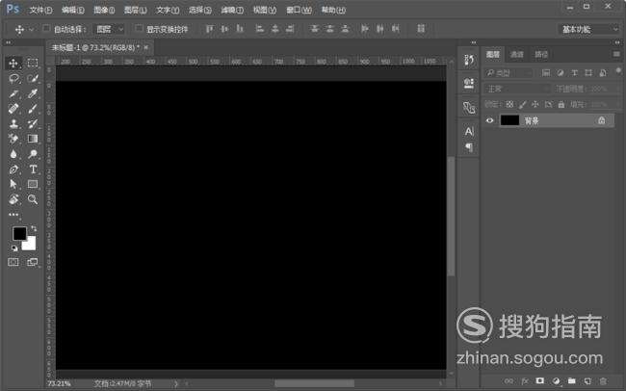Open the background color picker

pyautogui.click(x=31, y=245)
